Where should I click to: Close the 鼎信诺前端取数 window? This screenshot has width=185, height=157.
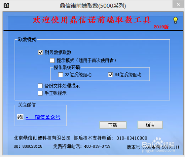[x=178, y=4]
